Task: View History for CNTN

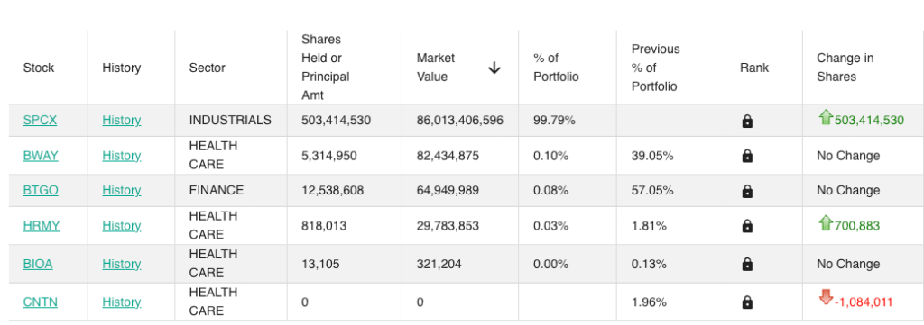Action: coord(122,302)
